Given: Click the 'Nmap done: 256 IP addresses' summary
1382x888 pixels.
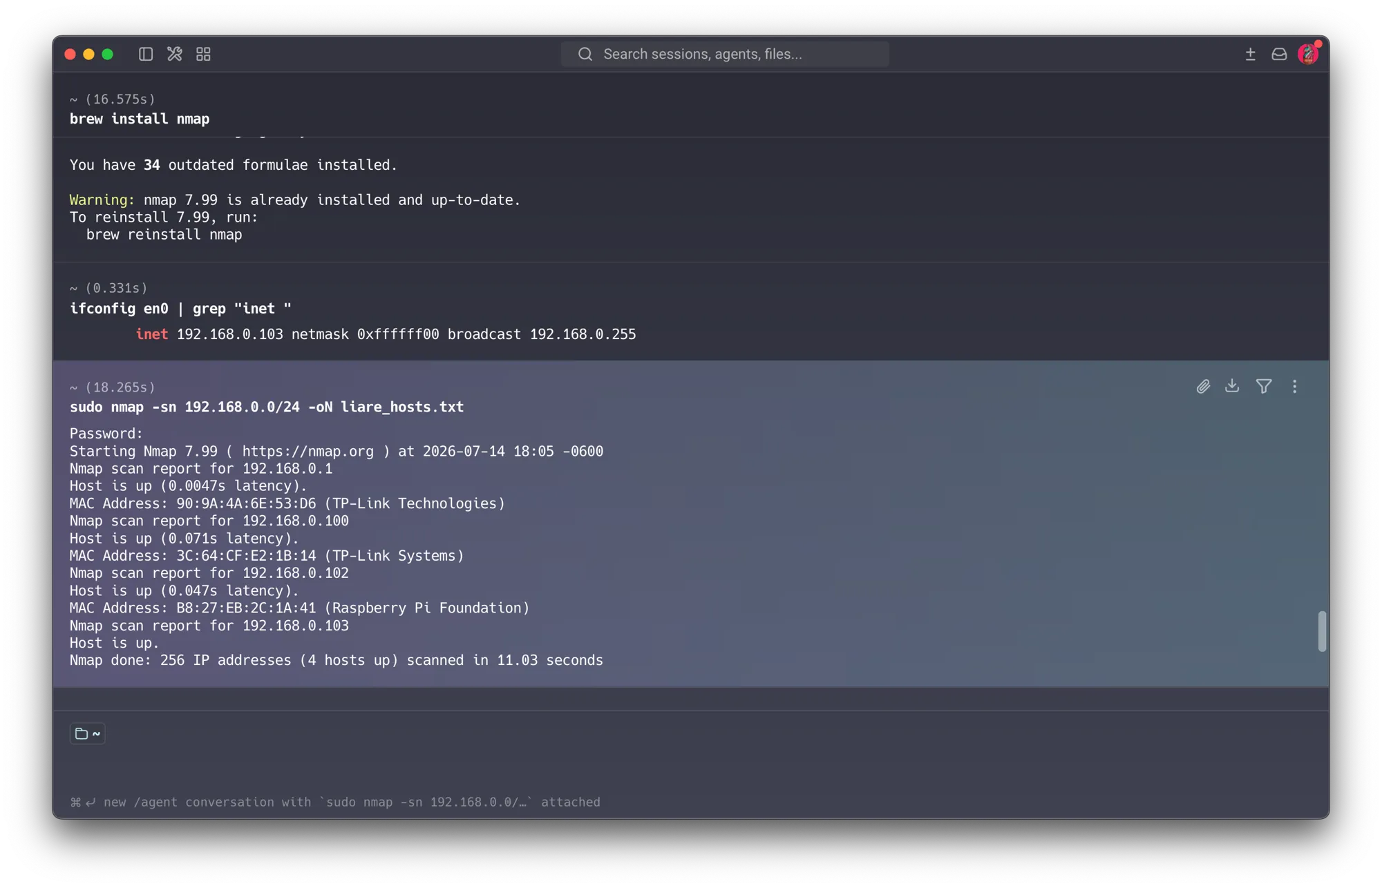Looking at the screenshot, I should coord(337,661).
